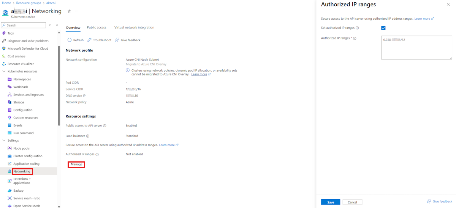Collapse the Settings section in the sidebar

(x=4, y=141)
